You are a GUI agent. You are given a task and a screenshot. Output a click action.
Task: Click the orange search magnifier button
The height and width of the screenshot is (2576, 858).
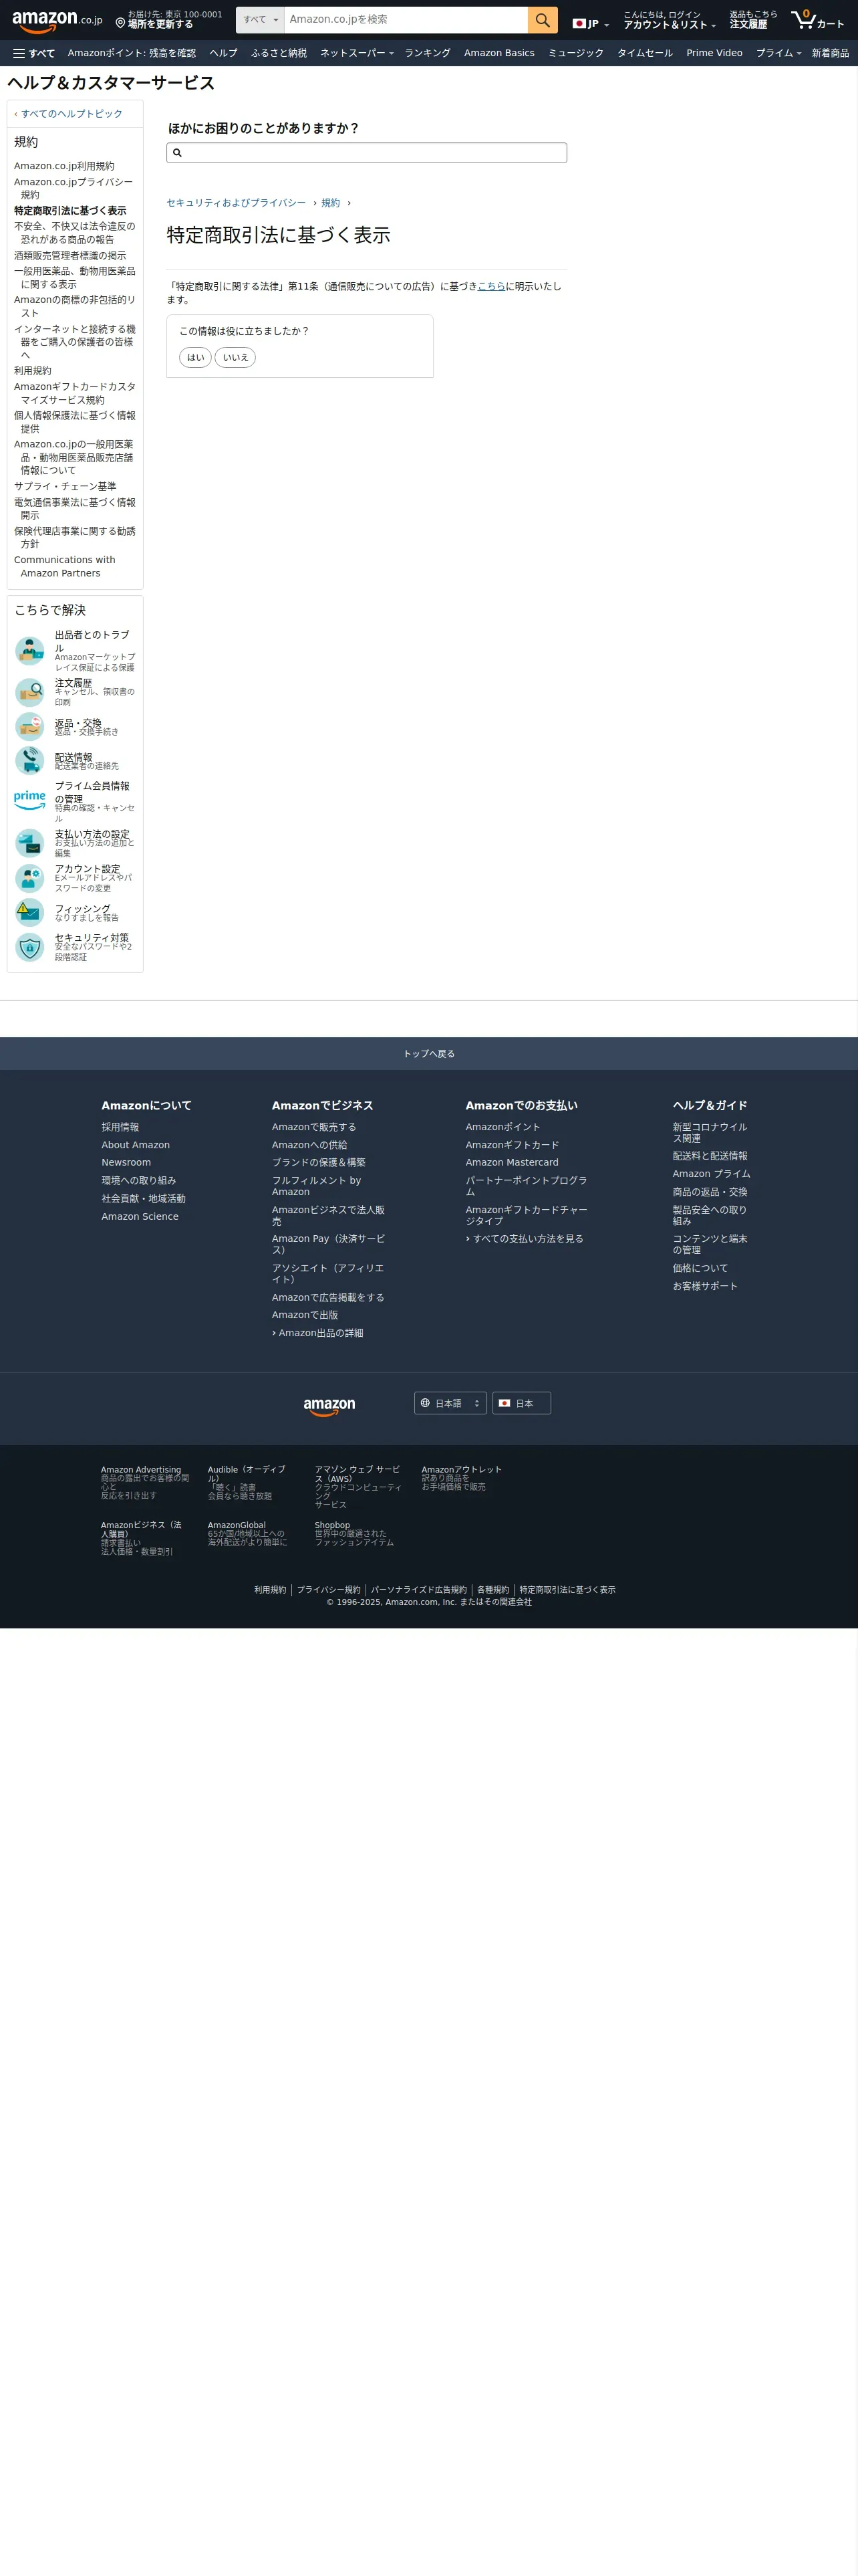[543, 20]
